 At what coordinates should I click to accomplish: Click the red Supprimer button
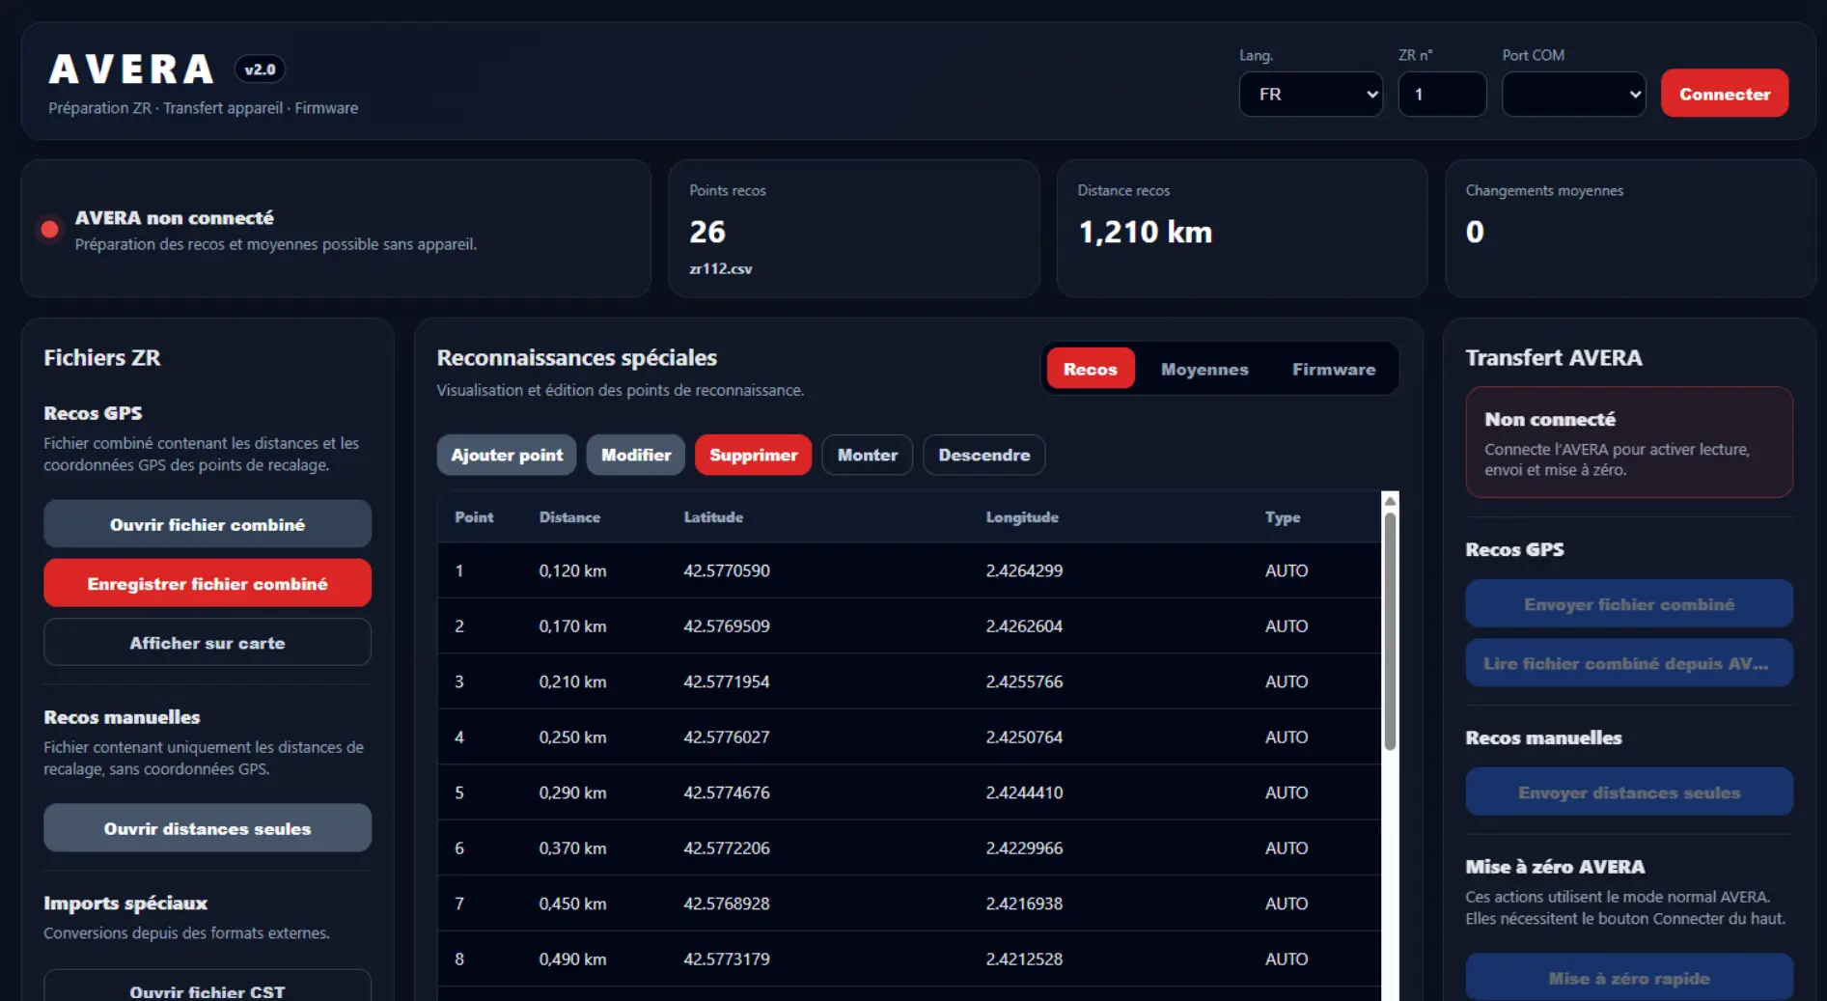(x=753, y=455)
